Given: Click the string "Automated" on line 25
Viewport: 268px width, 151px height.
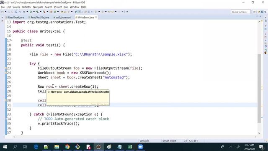Looking at the screenshot, I should coord(114,77).
